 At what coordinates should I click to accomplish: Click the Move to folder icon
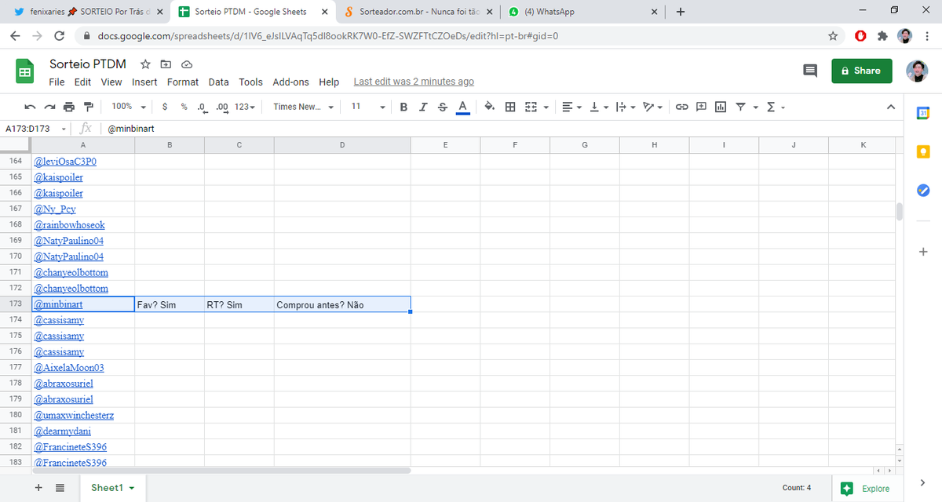click(x=166, y=64)
